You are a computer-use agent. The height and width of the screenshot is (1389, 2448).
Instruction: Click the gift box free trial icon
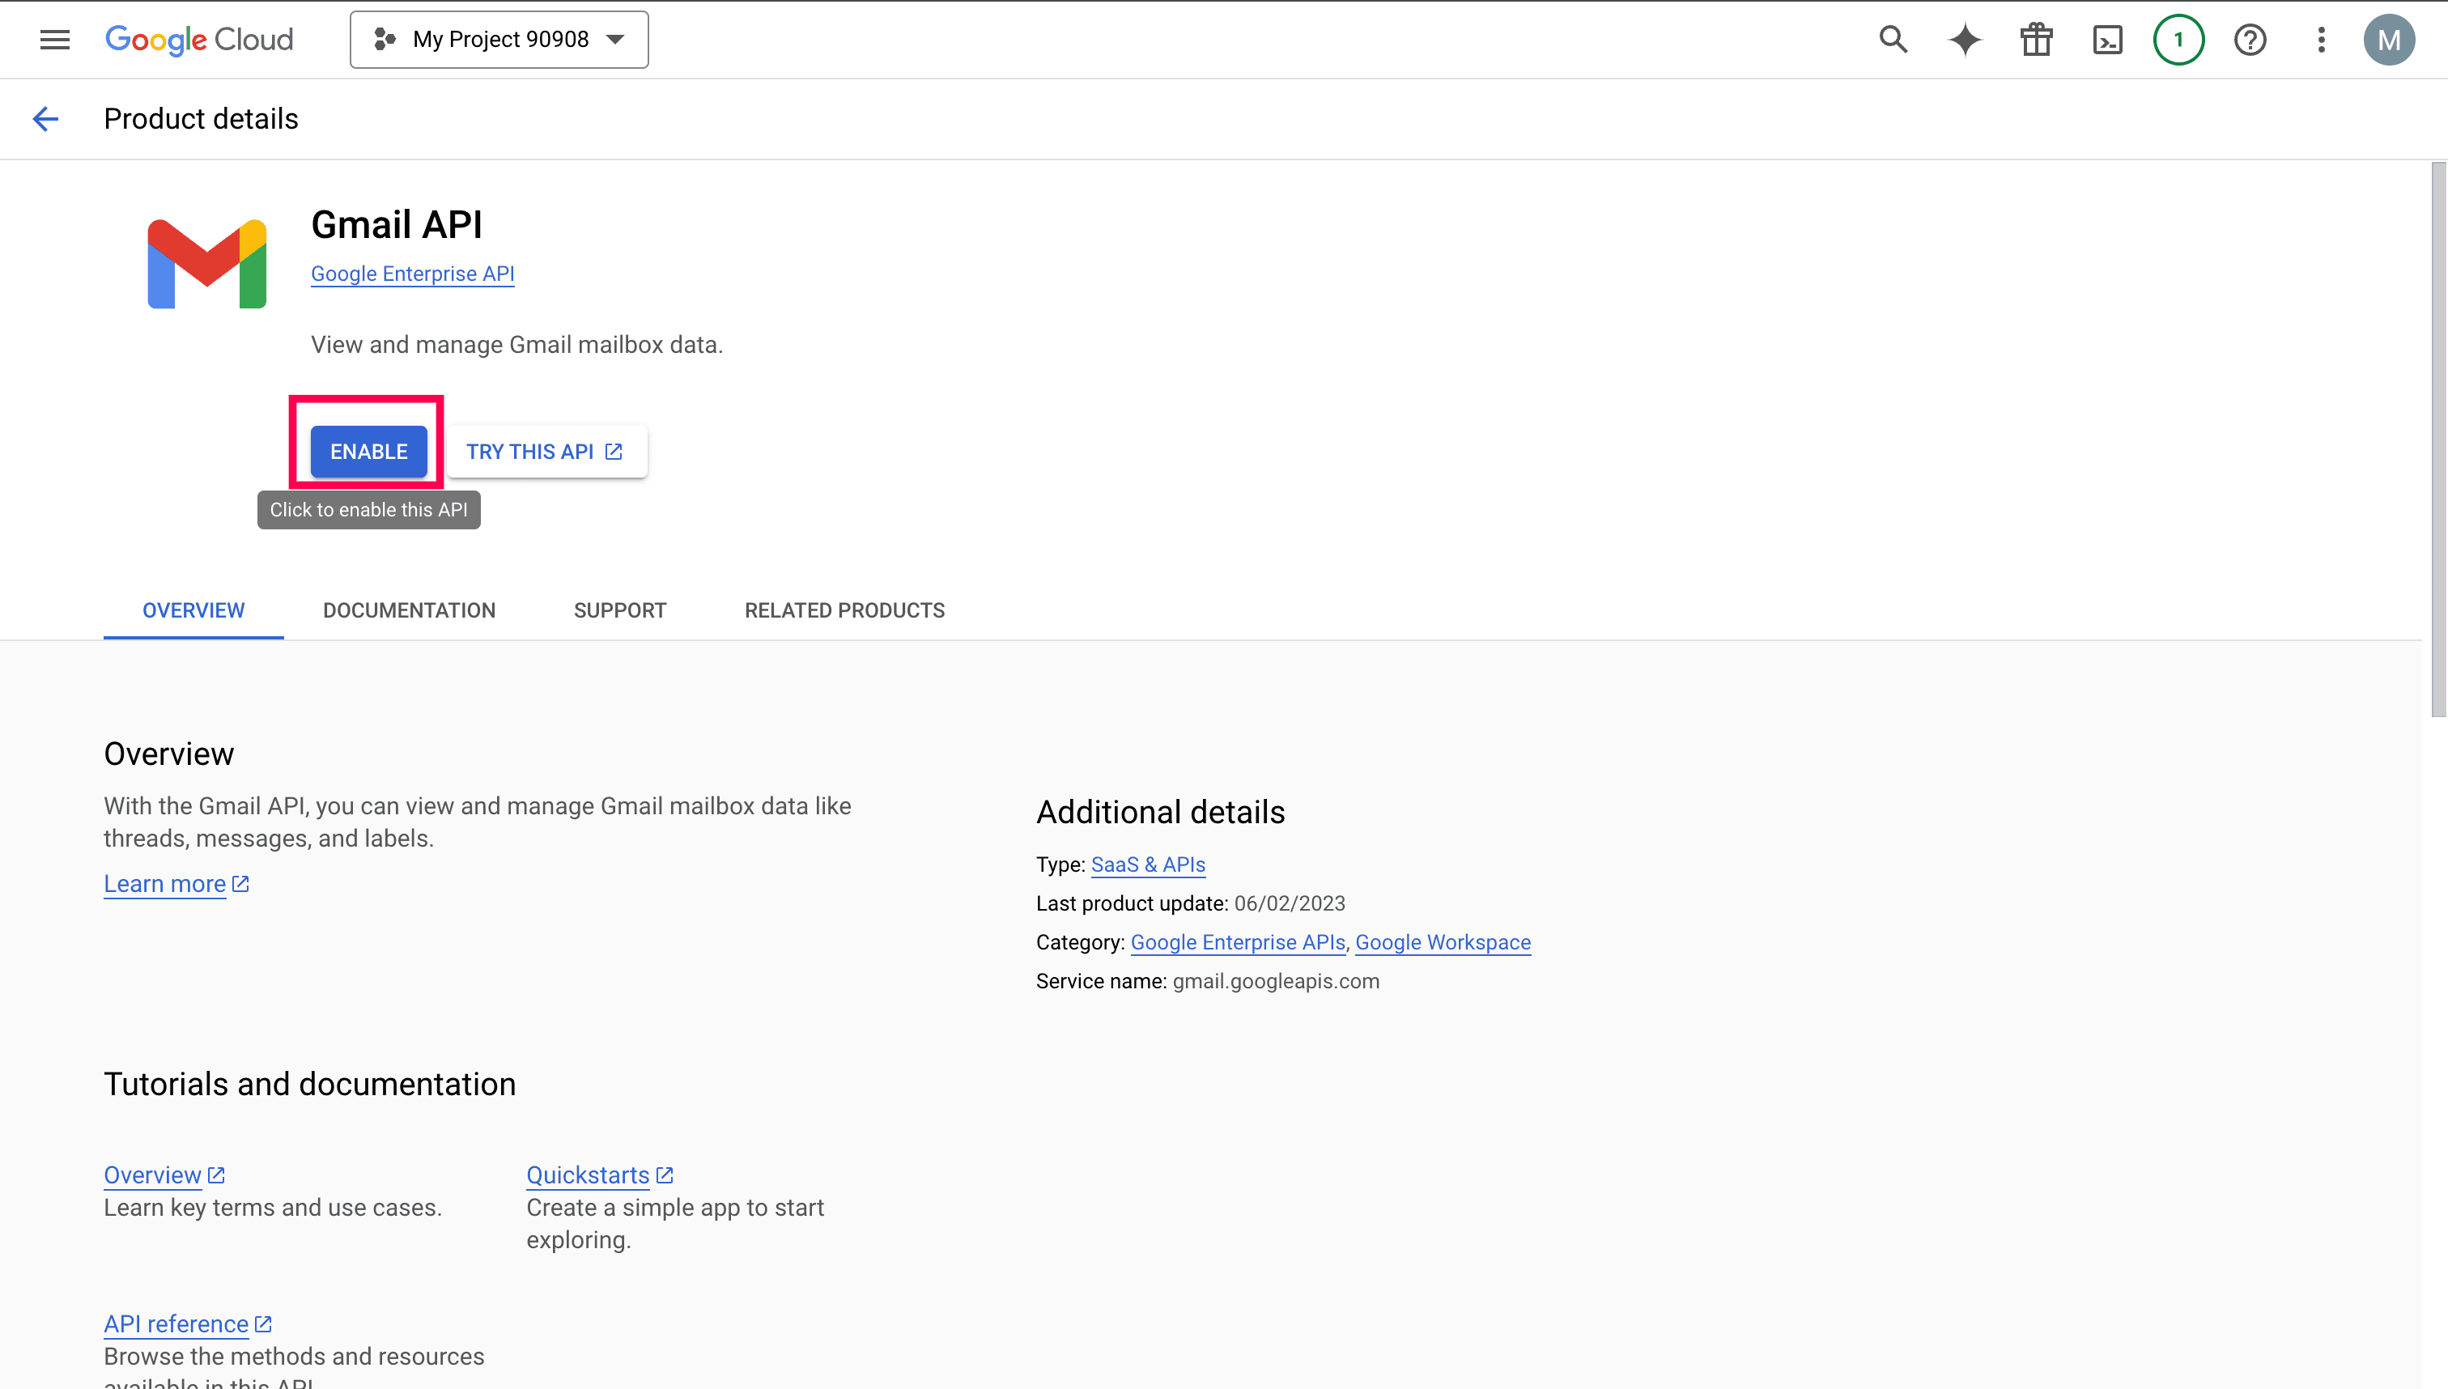[2036, 39]
